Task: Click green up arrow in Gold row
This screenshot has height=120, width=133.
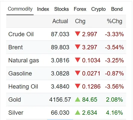Action: 78,99
